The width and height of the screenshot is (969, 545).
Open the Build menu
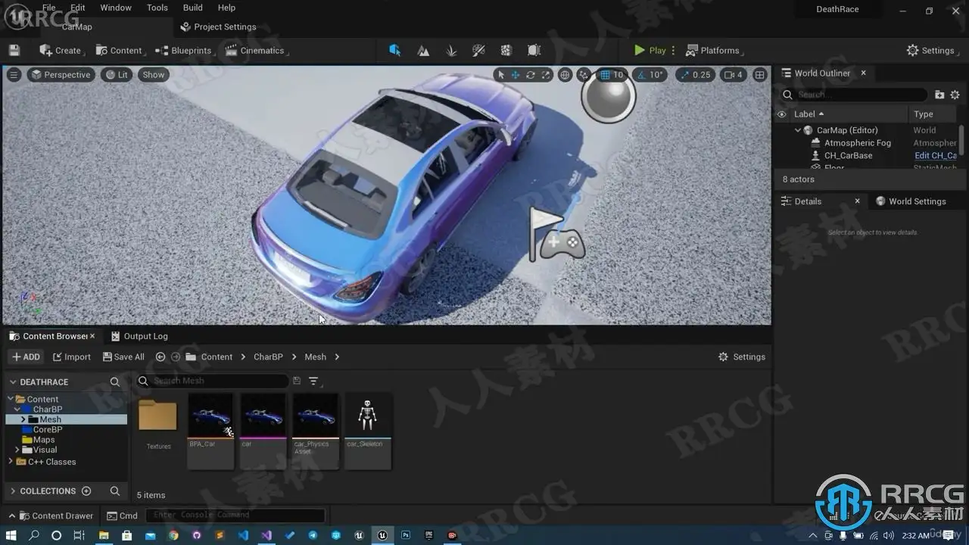pyautogui.click(x=192, y=8)
